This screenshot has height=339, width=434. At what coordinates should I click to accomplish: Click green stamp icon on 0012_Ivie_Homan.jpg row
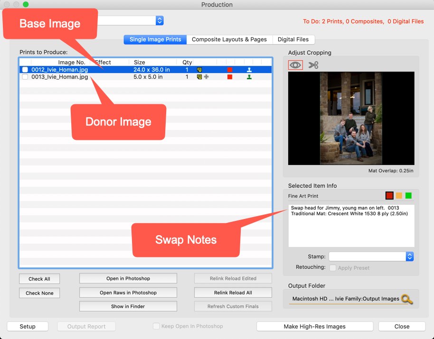249,70
